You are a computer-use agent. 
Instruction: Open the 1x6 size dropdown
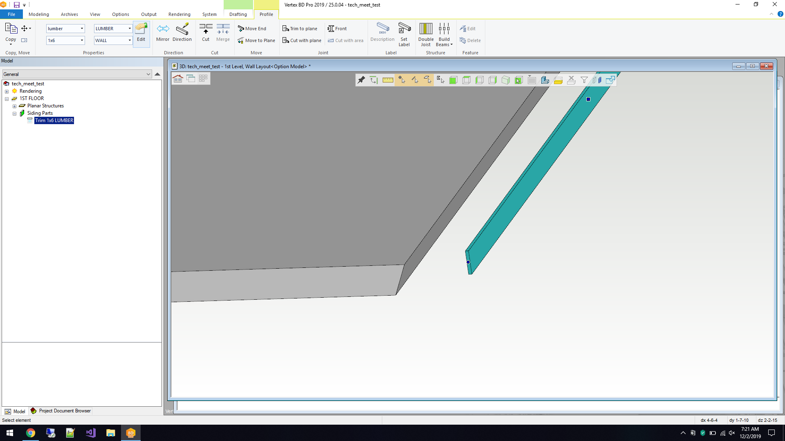coord(82,40)
